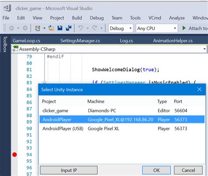
Task: Click Attach to Unity button label
Action: (x=198, y=28)
